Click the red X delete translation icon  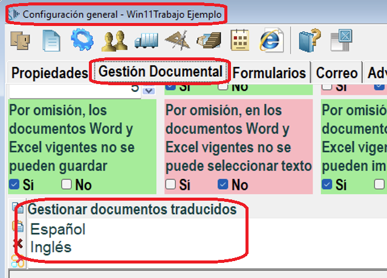[x=17, y=244]
